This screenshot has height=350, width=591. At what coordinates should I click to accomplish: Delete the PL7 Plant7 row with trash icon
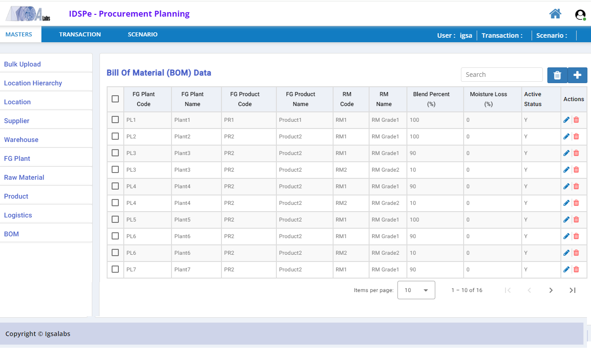click(x=576, y=270)
